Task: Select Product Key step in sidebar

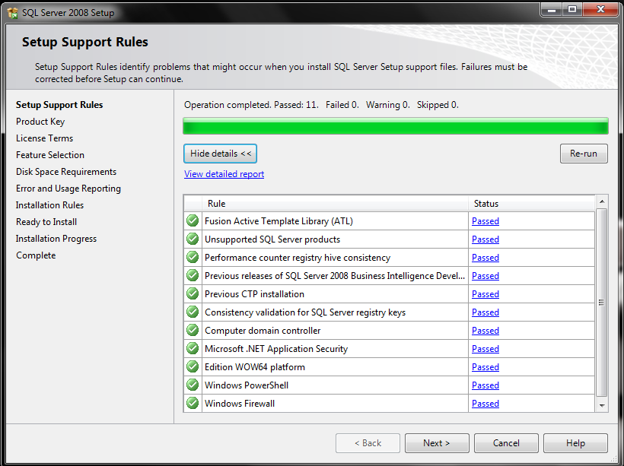Action: tap(40, 122)
